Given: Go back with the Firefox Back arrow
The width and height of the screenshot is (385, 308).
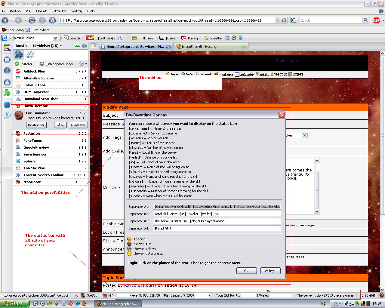Looking at the screenshot, I should pyautogui.click(x=5, y=20).
